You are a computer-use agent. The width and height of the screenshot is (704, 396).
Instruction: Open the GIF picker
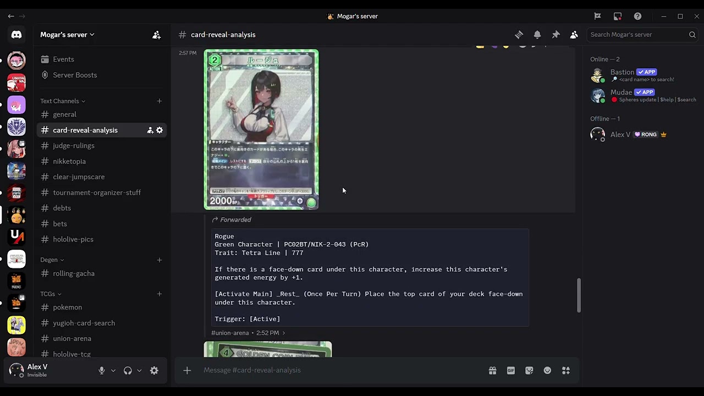point(511,370)
